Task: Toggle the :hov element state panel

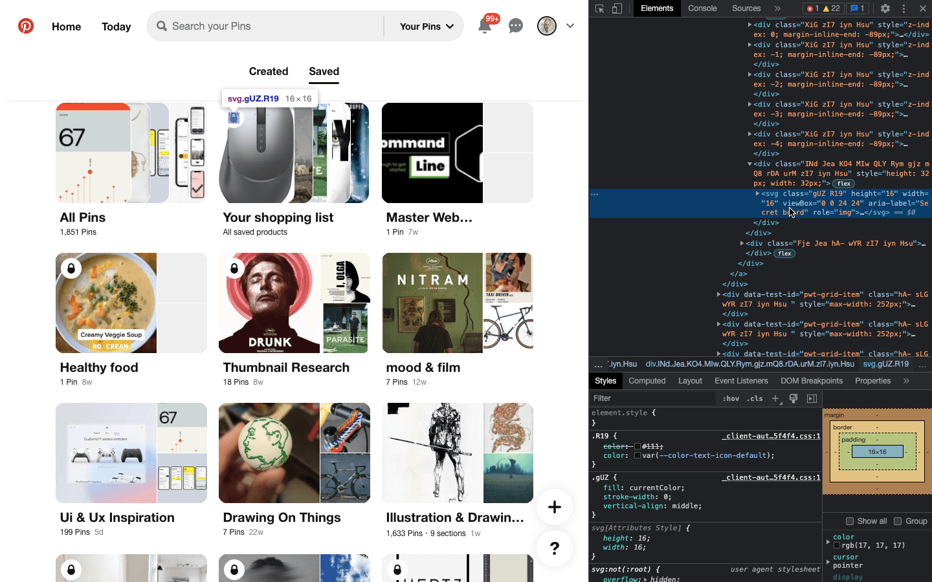Action: 731,398
